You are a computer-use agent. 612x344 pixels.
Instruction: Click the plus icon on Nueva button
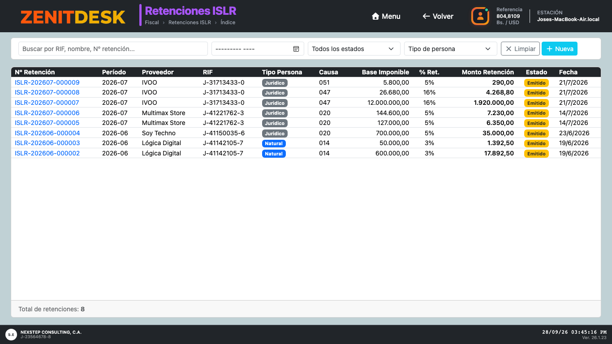[549, 49]
